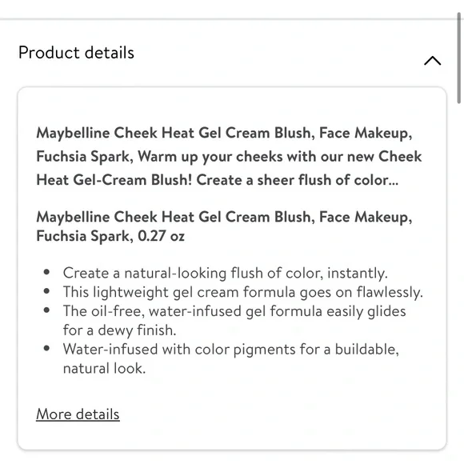Collapse the Product details section chevron

[x=432, y=61]
